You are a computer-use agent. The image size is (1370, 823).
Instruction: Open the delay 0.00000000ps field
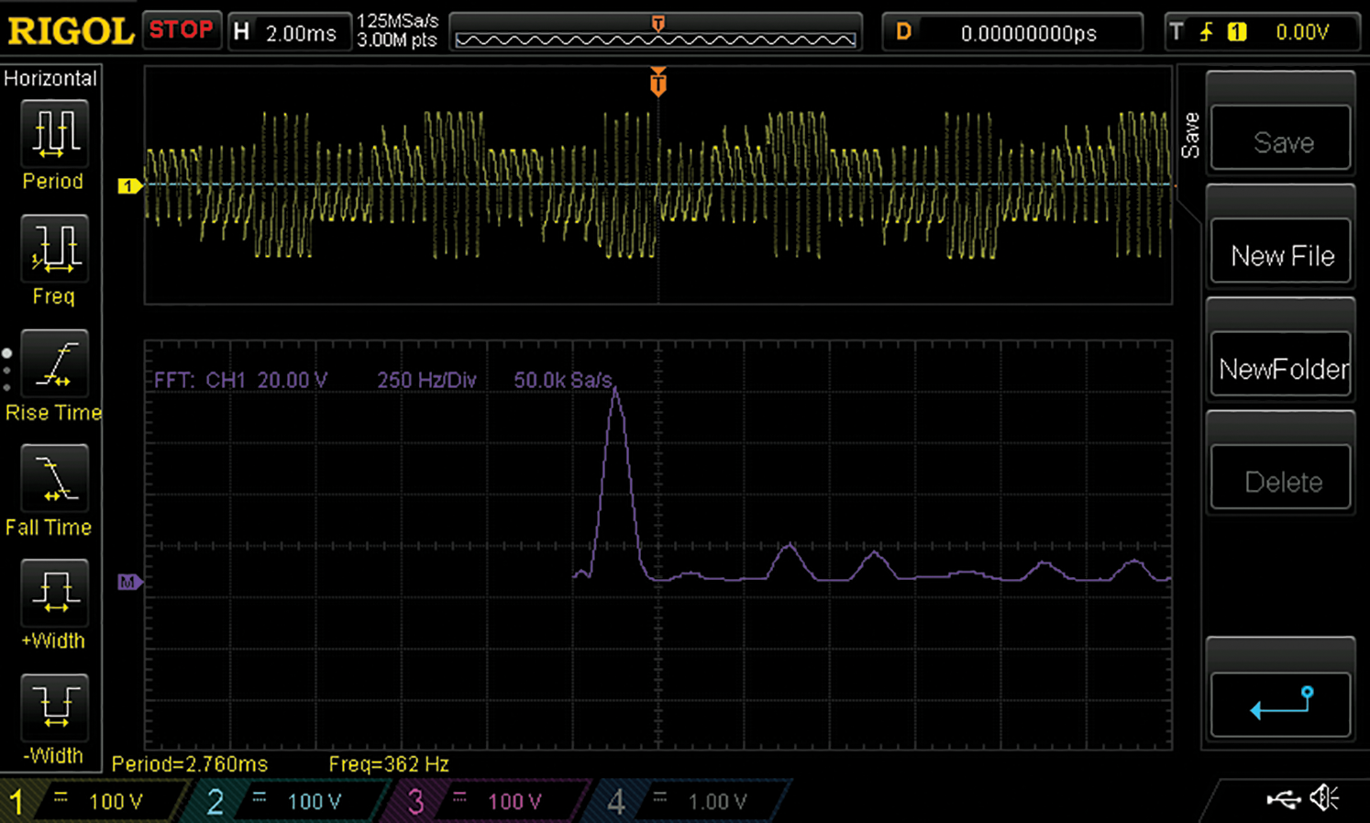click(1012, 33)
